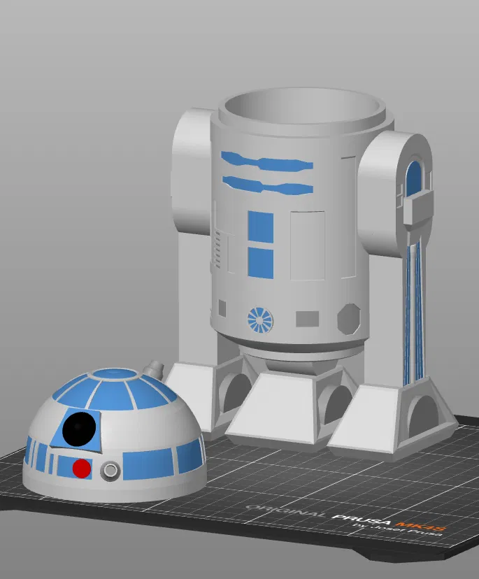Click the round blue radial vent on body
Image resolution: width=479 pixels, height=579 pixels.
click(260, 320)
